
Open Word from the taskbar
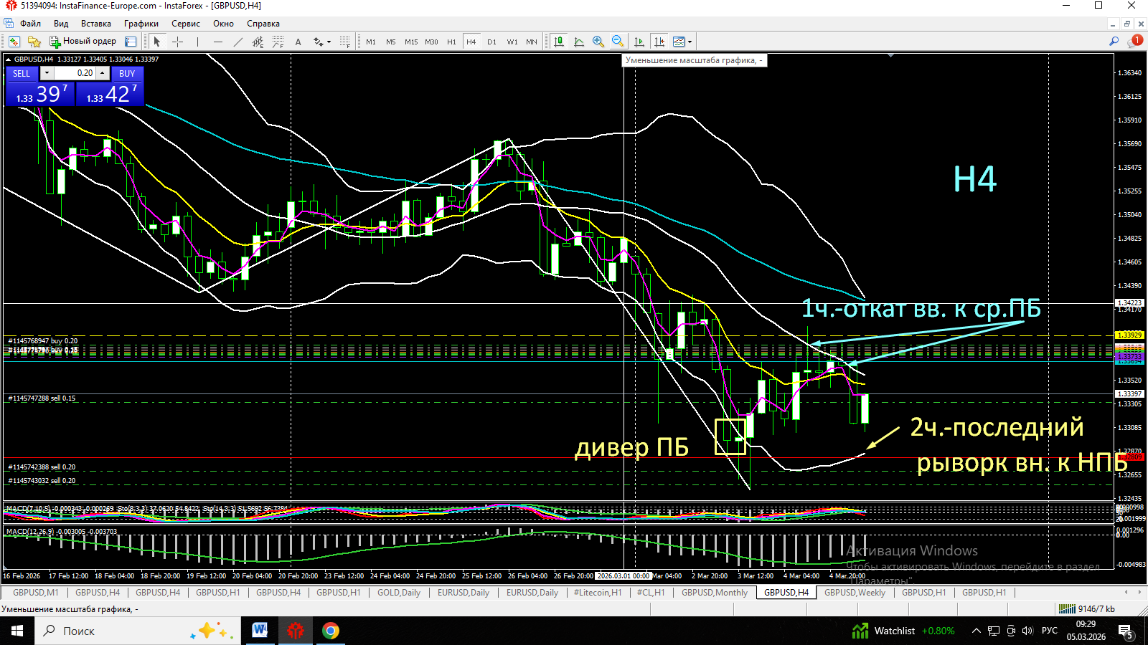click(x=259, y=631)
